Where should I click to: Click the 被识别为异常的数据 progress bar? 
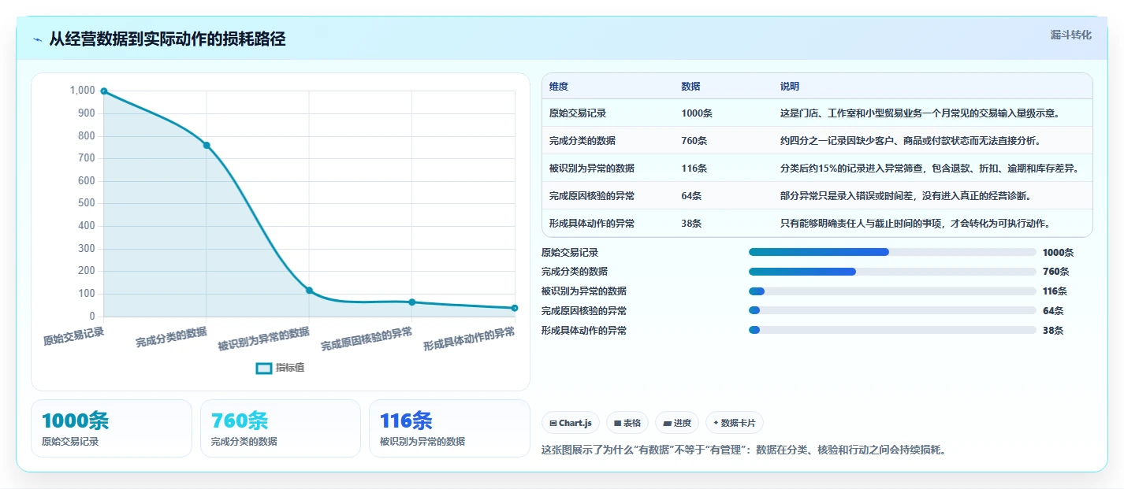click(892, 291)
